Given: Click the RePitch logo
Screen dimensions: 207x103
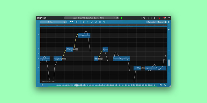Looking at the screenshot, I should tap(42, 18).
